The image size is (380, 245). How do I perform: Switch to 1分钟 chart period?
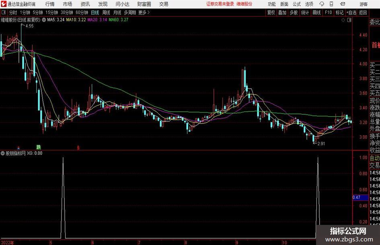point(25,12)
